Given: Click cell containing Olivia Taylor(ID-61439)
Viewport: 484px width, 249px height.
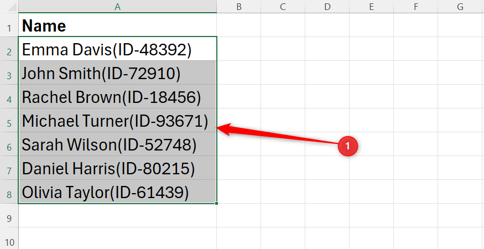Looking at the screenshot, I should (117, 191).
